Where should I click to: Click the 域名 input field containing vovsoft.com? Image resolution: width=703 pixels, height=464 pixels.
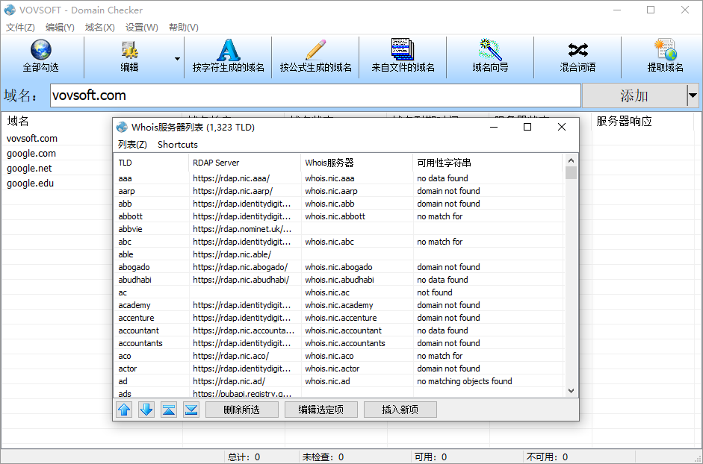pos(315,95)
